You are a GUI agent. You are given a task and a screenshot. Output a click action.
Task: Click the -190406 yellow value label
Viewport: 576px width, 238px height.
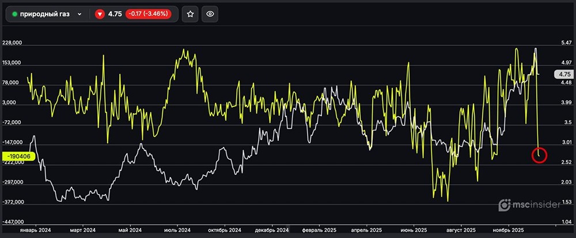[19, 156]
